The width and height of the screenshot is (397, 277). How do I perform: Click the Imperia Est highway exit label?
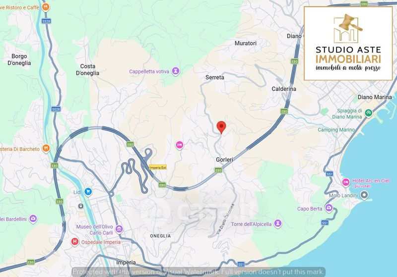click(x=157, y=167)
